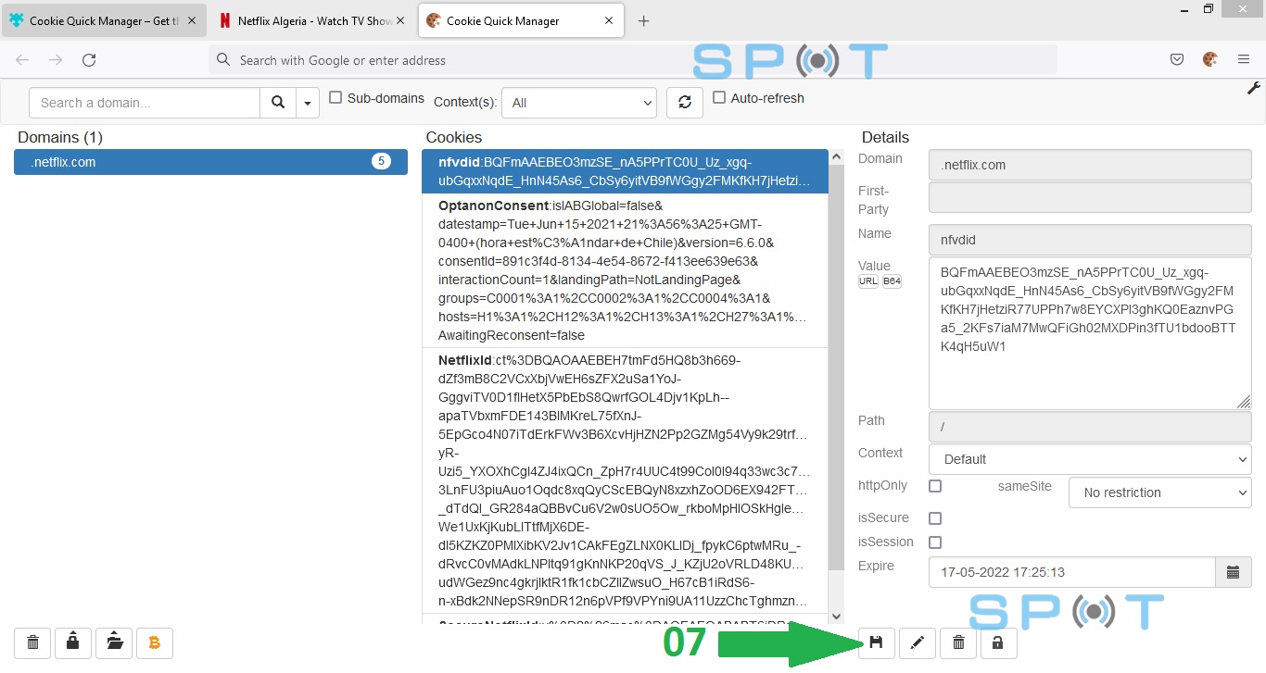1266x673 pixels.
Task: Click the cookie count badge 5 on .netflix.com
Action: pyautogui.click(x=381, y=161)
